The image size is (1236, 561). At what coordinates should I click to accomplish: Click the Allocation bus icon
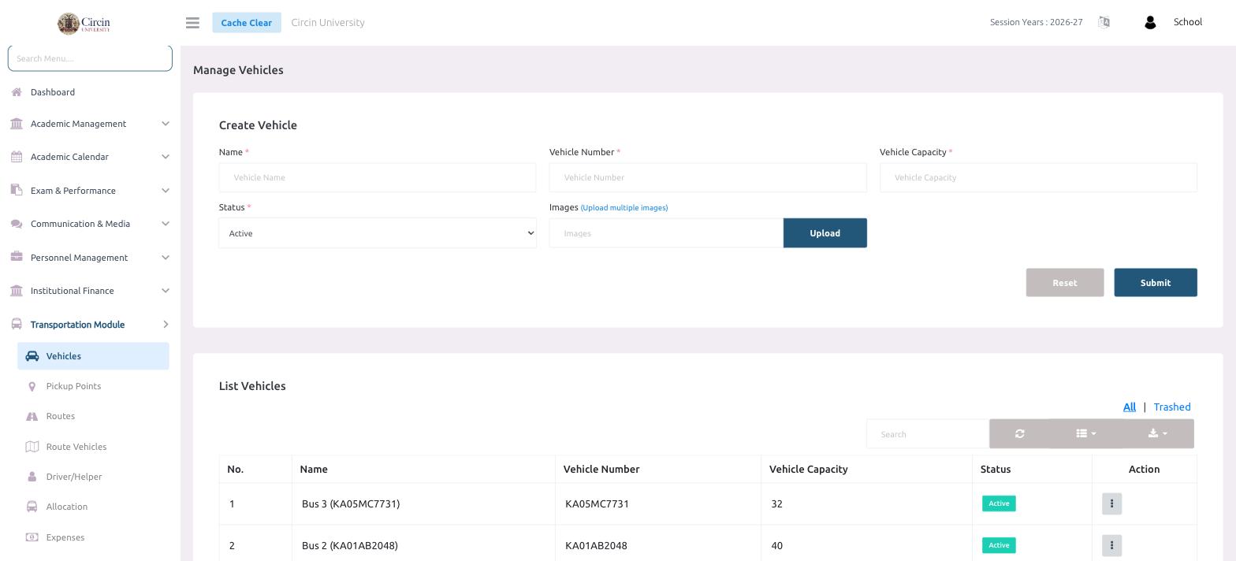32,507
